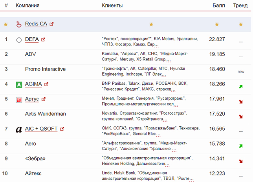253x182 pixels.
Task: Expand the truncated client list for AGIMA
Action: tap(173, 91)
